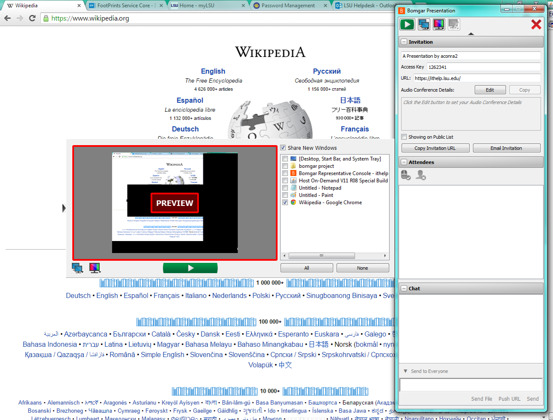
Task: Reload the page with the refresh icon
Action: (x=32, y=18)
